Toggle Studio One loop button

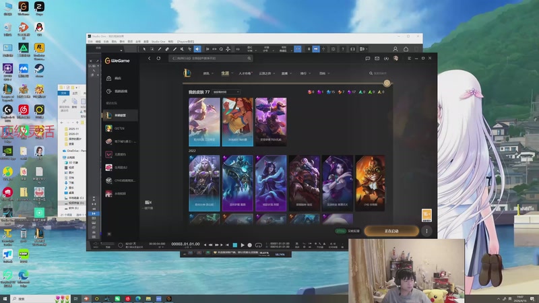[x=259, y=245]
